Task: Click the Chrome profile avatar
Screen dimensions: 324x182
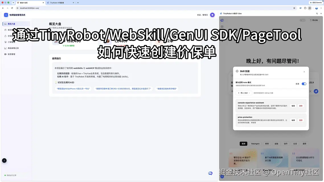Action: pyautogui.click(x=316, y=8)
